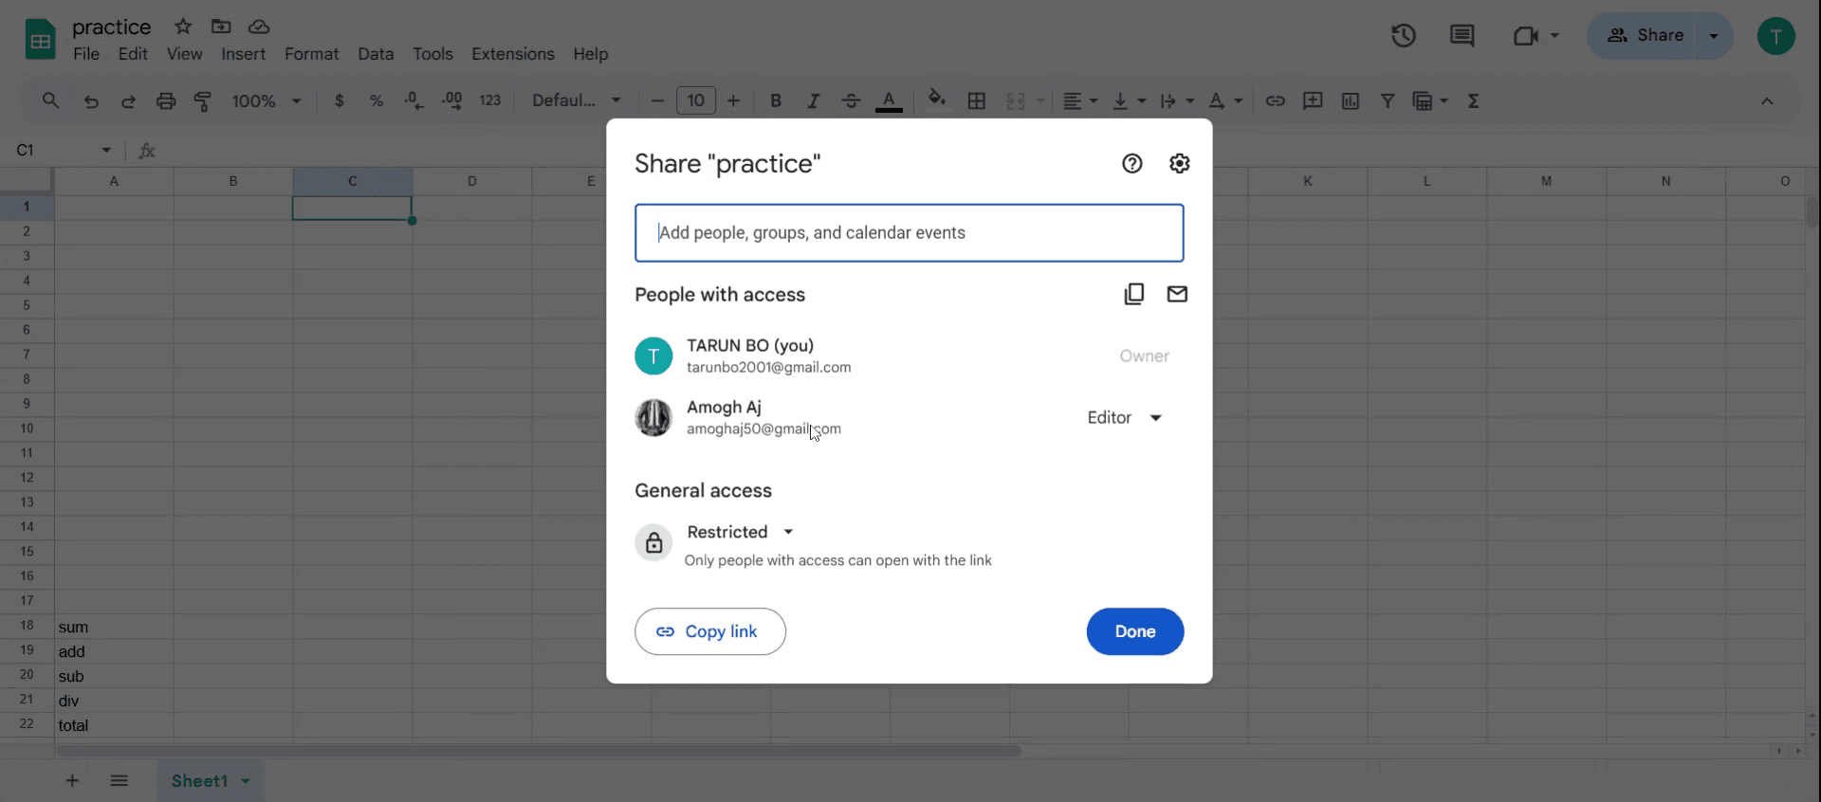Screen dimensions: 1821x802
Task: Open the Extensions menu
Action: click(x=512, y=54)
